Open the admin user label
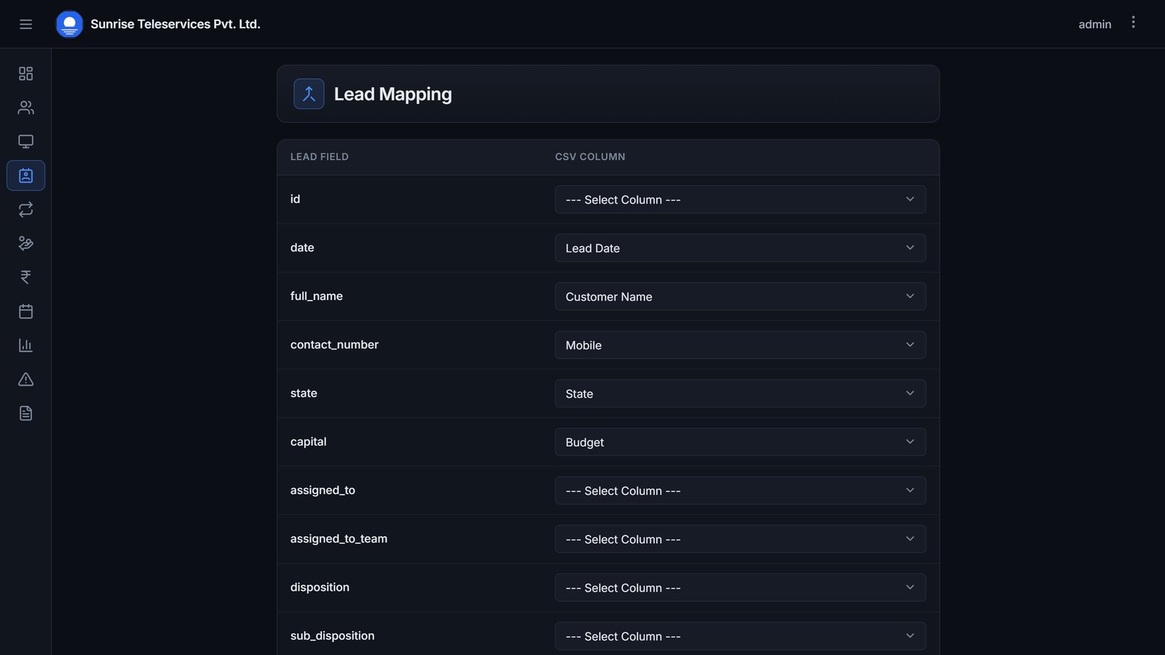Image resolution: width=1165 pixels, height=655 pixels. 1094,24
